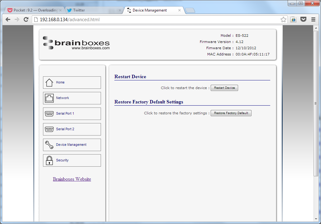Click the Serial Port 1 connector icon
Image resolution: width=321 pixels, height=224 pixels.
pyautogui.click(x=50, y=113)
